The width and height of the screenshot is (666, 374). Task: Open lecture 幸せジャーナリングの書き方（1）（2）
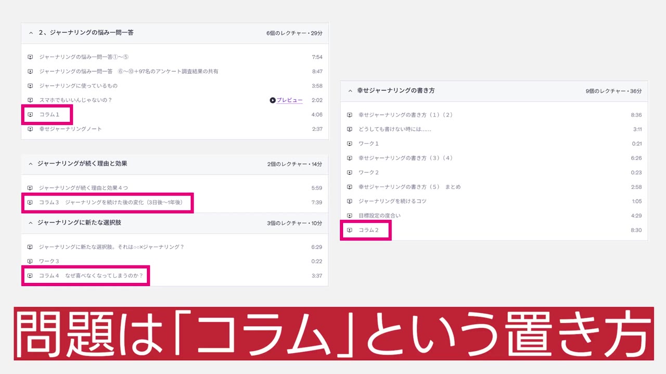tap(406, 115)
